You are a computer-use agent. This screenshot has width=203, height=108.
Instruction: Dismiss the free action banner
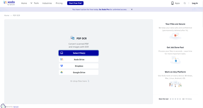[132, 9]
